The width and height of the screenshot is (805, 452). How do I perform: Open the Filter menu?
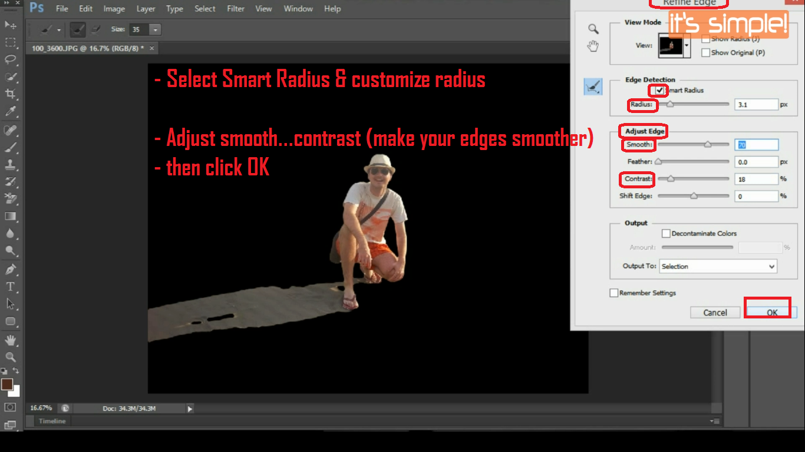[x=236, y=9]
